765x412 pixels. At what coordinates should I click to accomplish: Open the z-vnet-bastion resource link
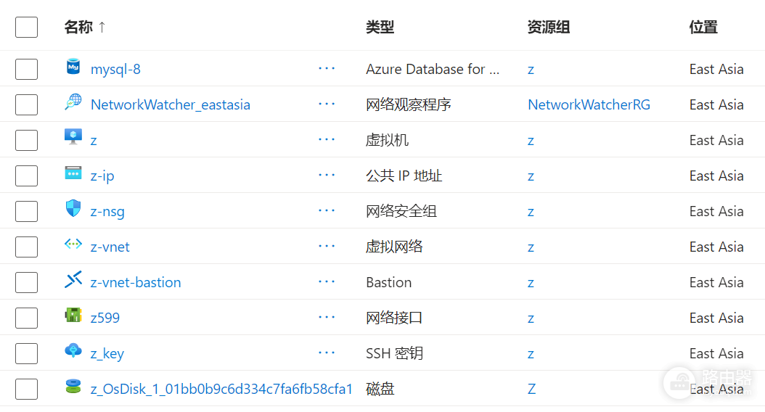pos(136,283)
